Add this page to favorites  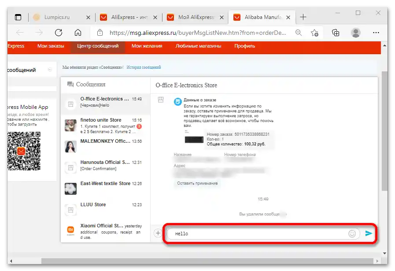314,33
